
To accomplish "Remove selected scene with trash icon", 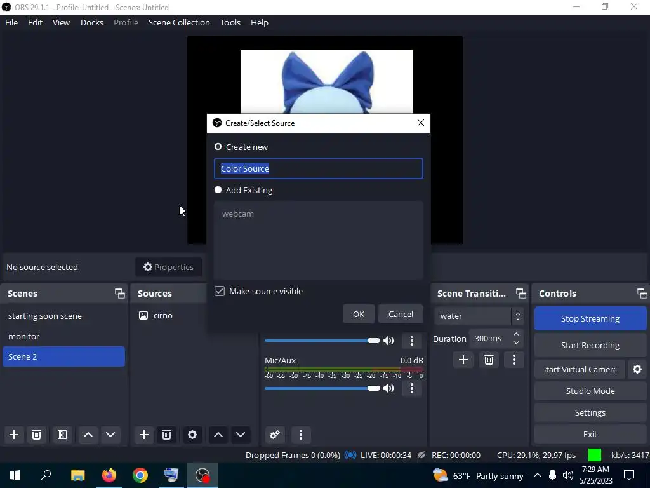I will coord(36,435).
